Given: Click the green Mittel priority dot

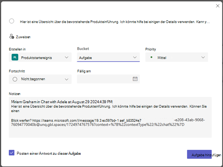Looking at the screenshot, I should (x=152, y=57).
